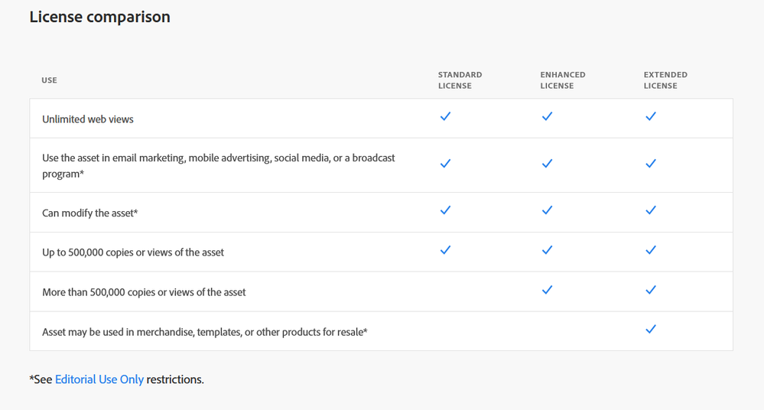Screen dimensions: 764x410
Task: Click Extended License checkmark for merchandise resale row
Action: (651, 330)
